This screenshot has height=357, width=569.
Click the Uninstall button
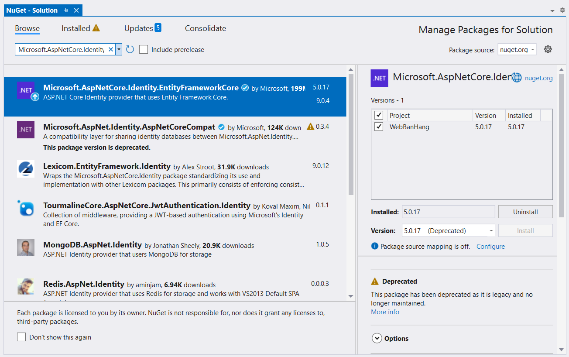(x=525, y=212)
